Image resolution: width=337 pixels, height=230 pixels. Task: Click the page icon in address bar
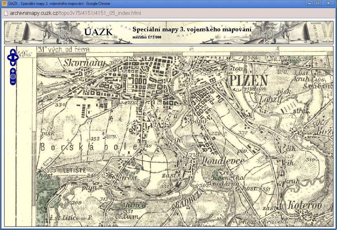coord(5,13)
